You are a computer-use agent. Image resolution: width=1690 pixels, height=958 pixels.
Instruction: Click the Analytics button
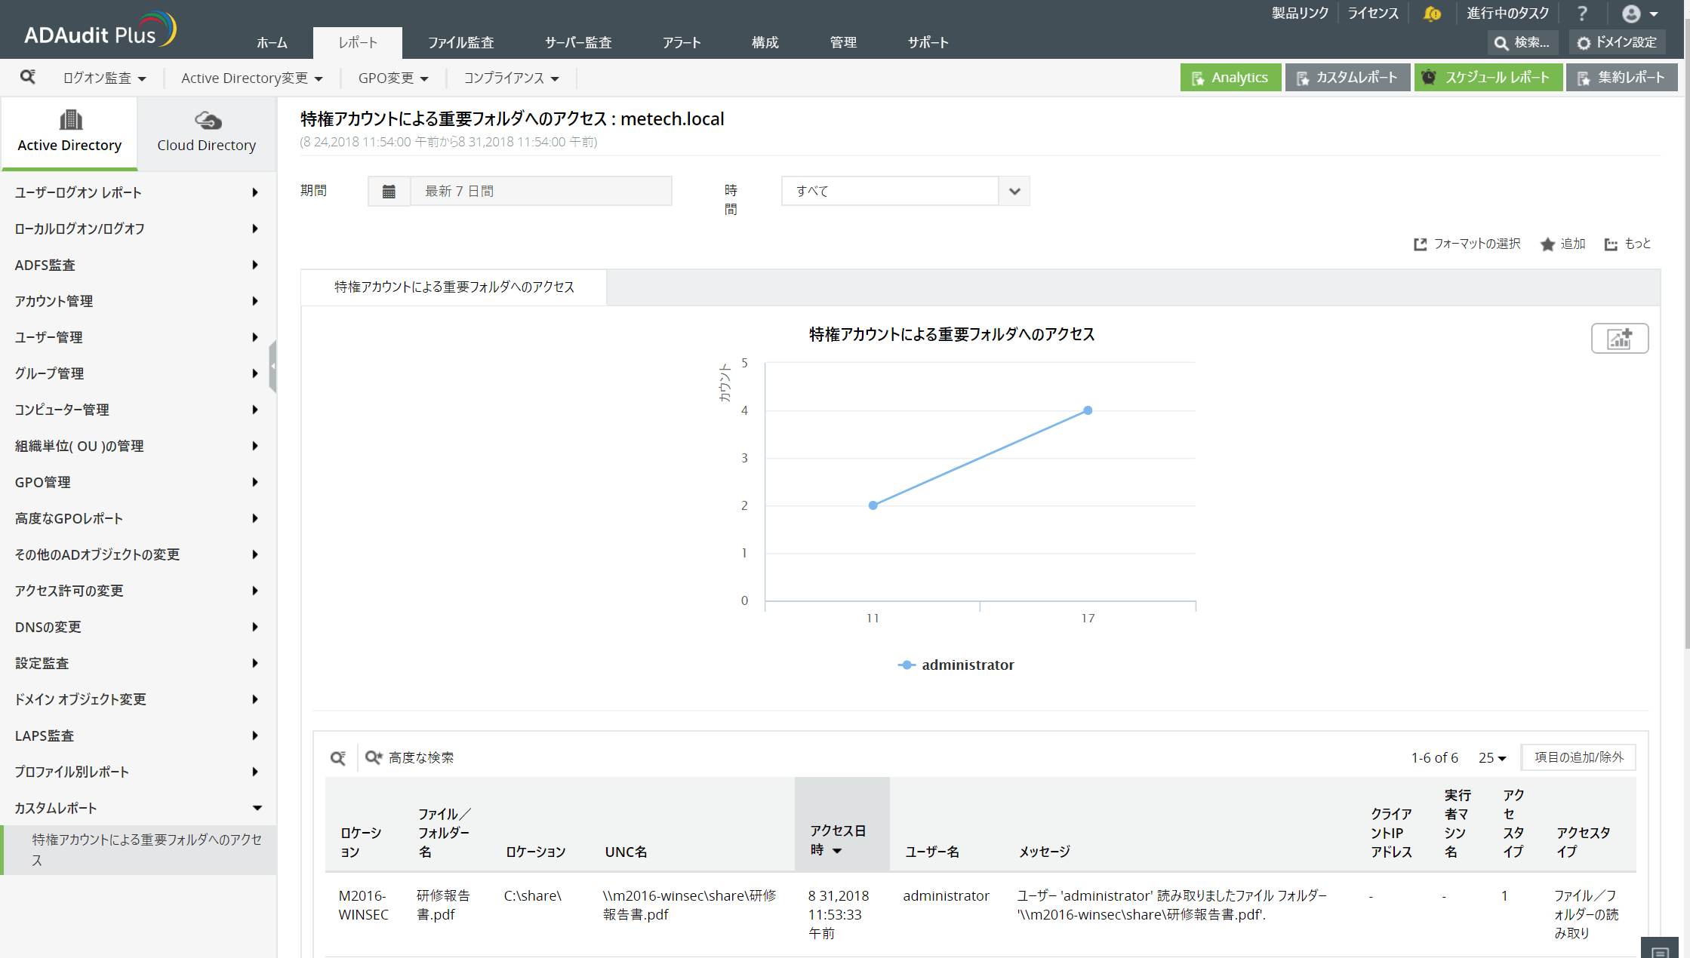(x=1230, y=78)
